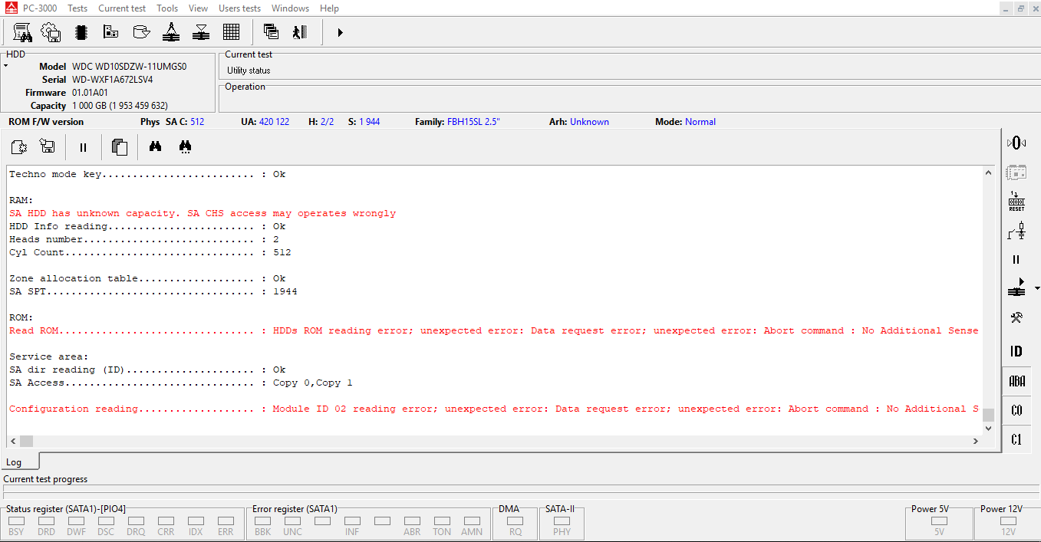Click the arrow over disk platter sidebar icon
1041x542 pixels.
[1016, 288]
